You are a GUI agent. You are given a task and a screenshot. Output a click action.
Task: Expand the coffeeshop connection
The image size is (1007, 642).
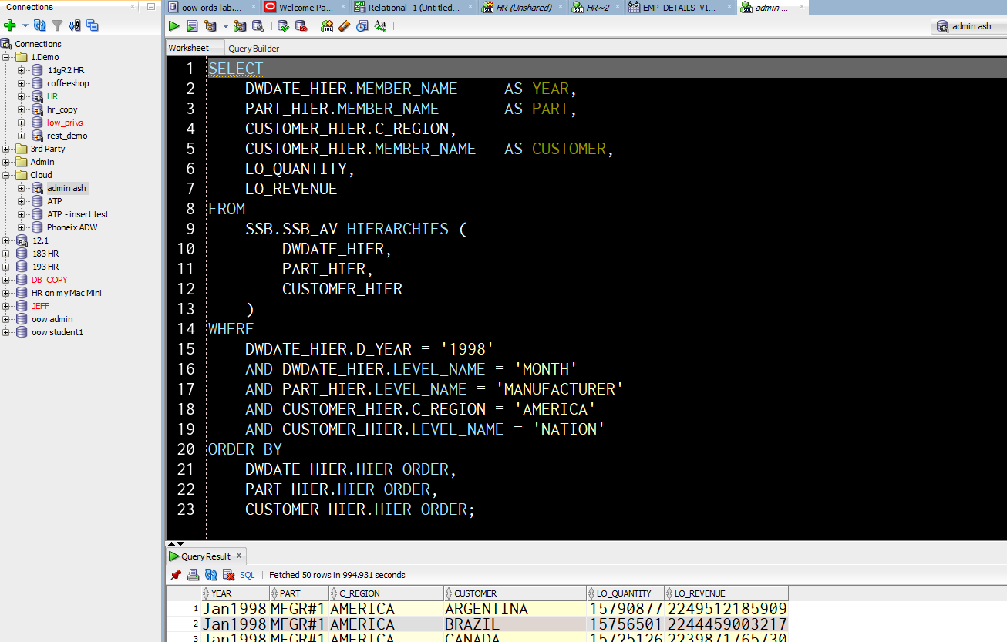point(22,83)
